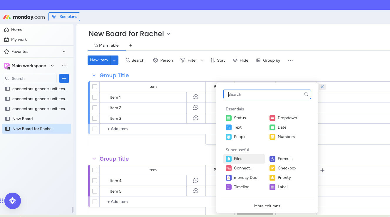Click the See plans button
The height and width of the screenshot is (217, 390).
click(x=64, y=17)
